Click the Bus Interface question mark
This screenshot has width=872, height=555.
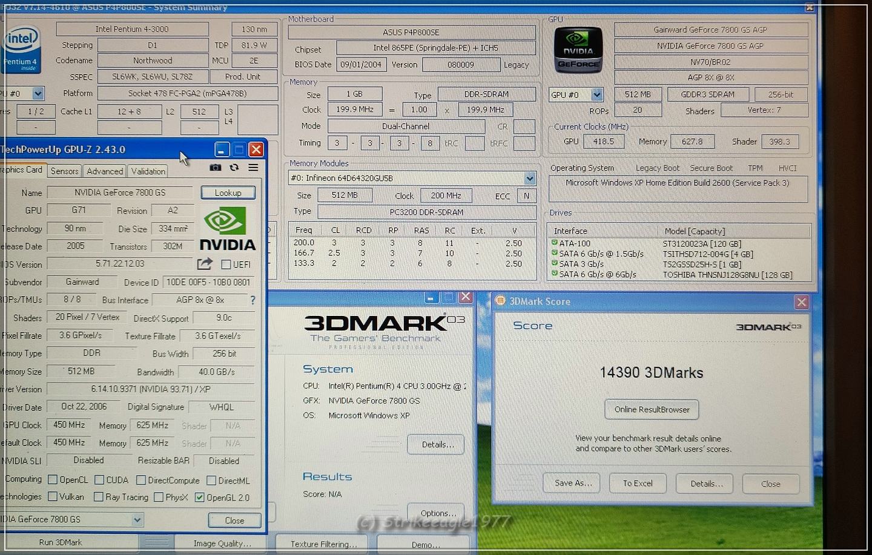(x=253, y=300)
